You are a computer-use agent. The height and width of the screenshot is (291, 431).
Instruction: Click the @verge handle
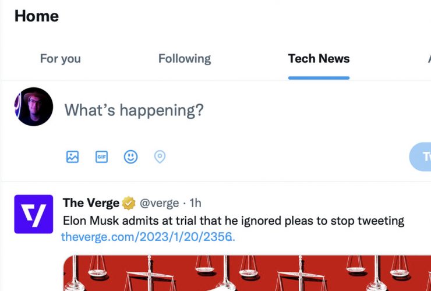[x=160, y=203]
